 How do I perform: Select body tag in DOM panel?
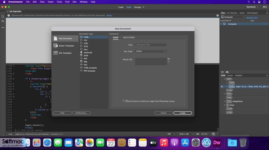click(231, 86)
